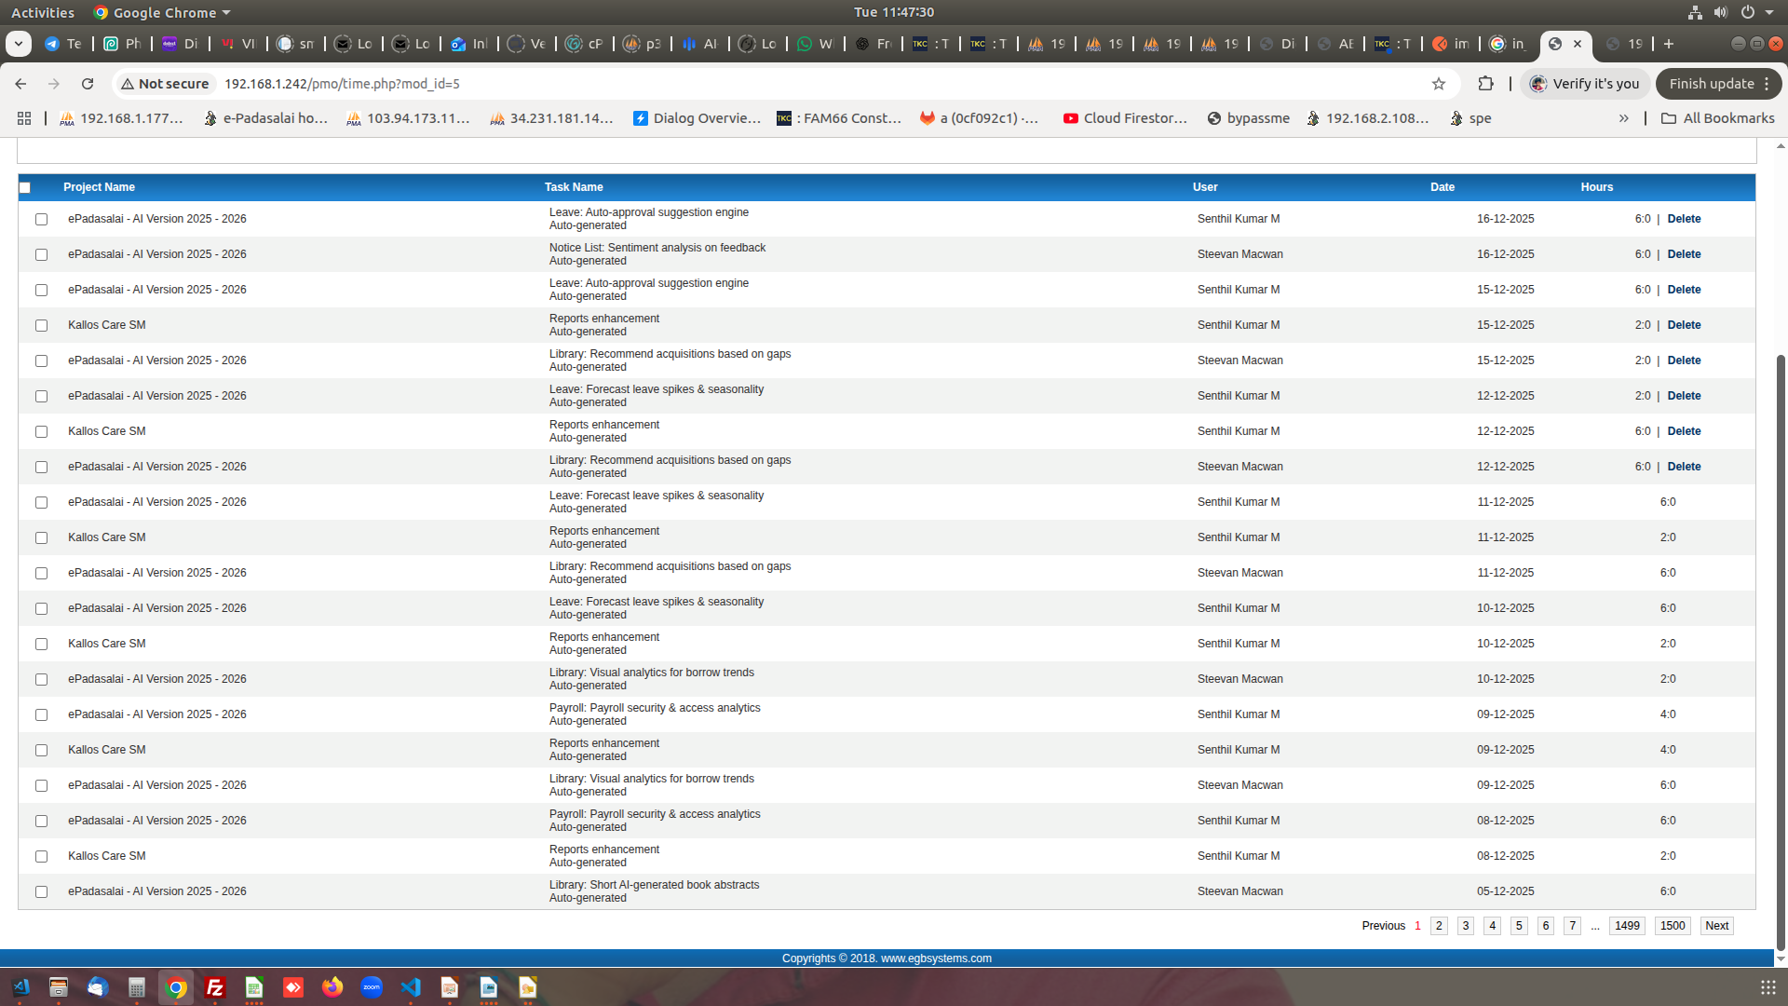1788x1006 pixels.
Task: Open the Chrome apps grid icon
Action: (24, 118)
